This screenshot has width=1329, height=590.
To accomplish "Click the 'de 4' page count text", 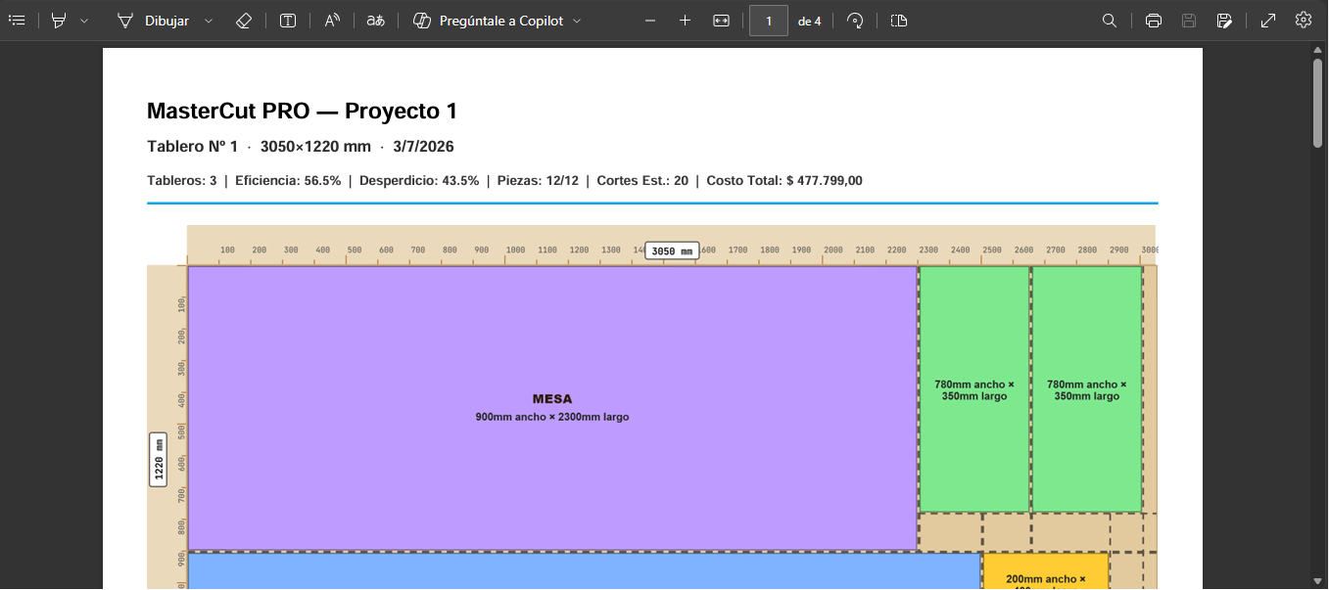I will [810, 21].
